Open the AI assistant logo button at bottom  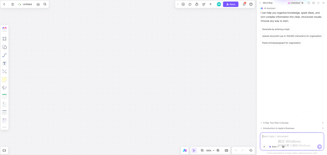(x=185, y=151)
